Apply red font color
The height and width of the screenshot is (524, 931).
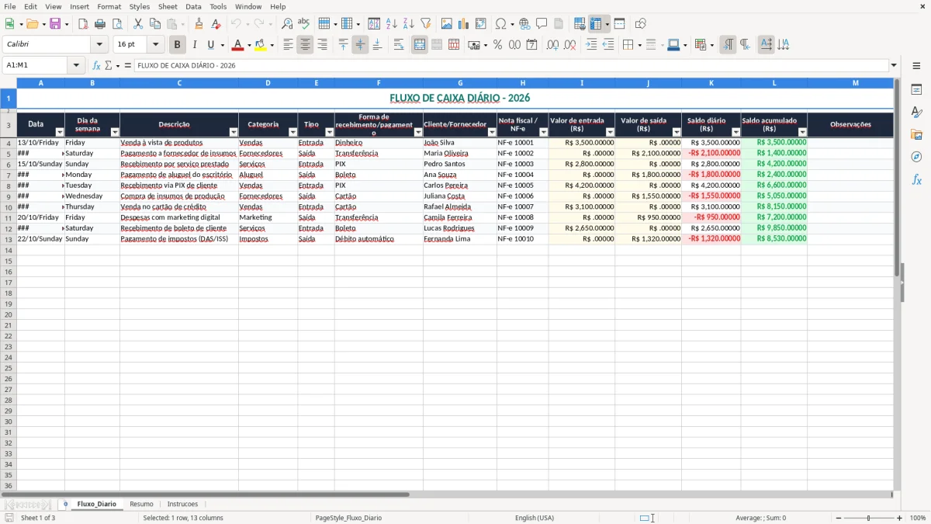coord(237,45)
